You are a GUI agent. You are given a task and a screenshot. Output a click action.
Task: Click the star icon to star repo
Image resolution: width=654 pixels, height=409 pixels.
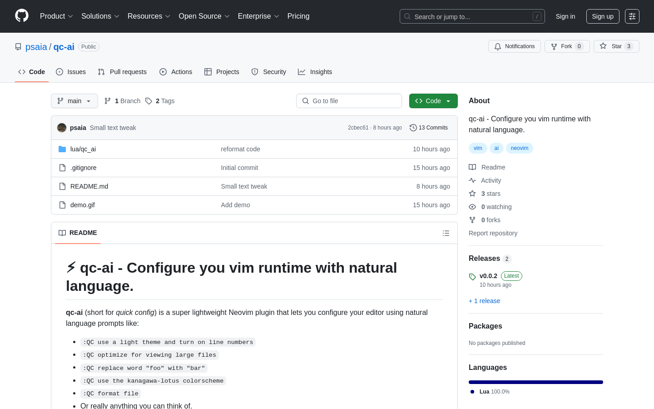click(603, 46)
